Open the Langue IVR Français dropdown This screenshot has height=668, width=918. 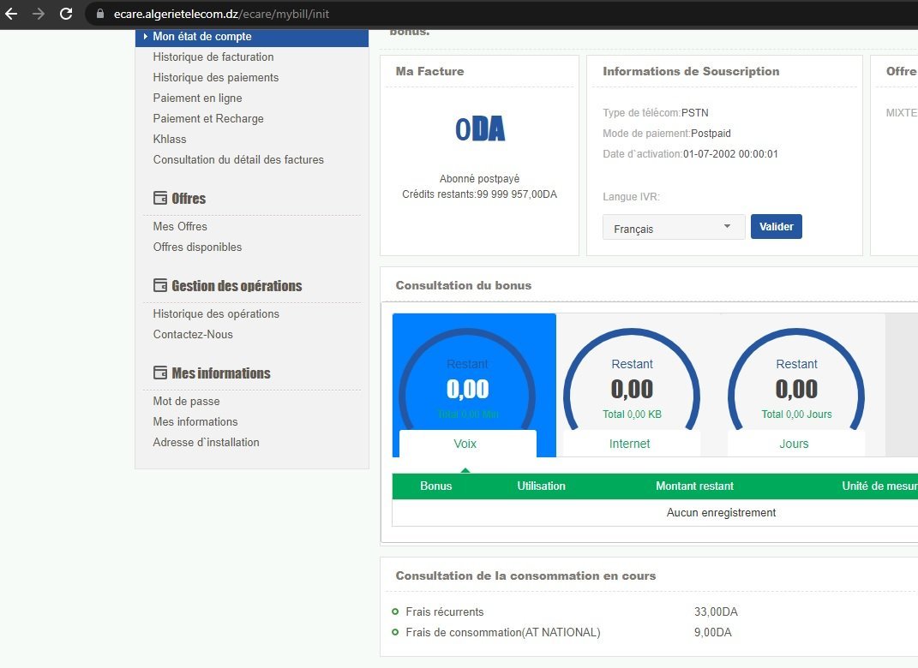click(674, 228)
